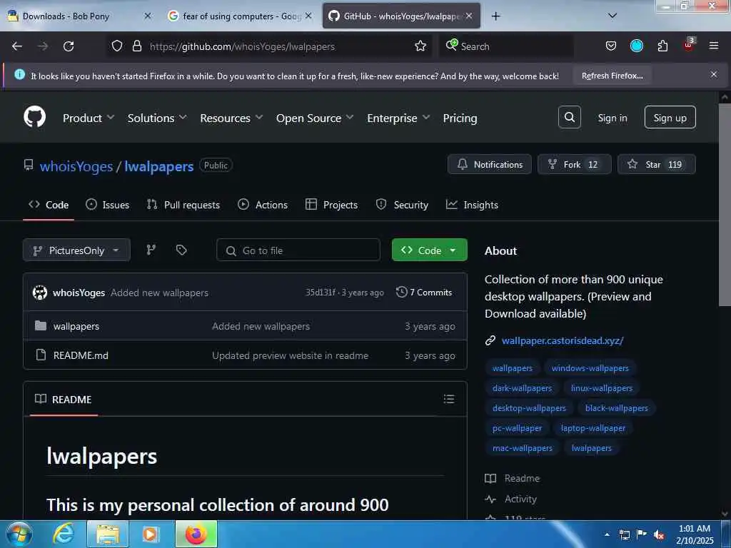
Task: Expand the Resources menu
Action: [x=231, y=118]
